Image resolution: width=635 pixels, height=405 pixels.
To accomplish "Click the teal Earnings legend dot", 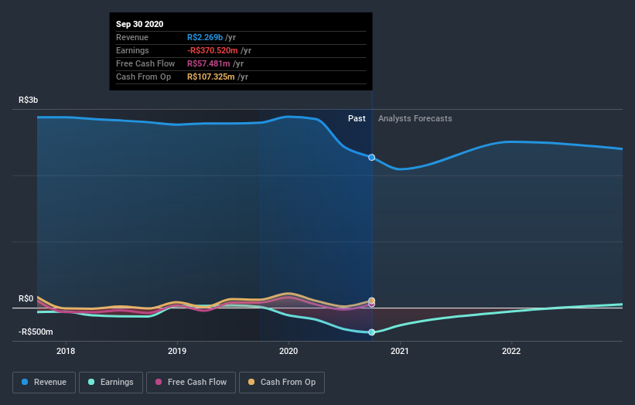I will 91,382.
